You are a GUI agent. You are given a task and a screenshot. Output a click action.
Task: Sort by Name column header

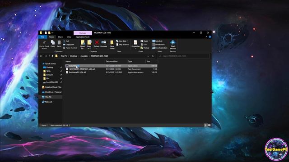85,61
